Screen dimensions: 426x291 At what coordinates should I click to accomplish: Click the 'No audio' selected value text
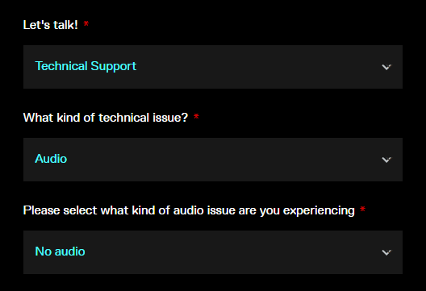[60, 252]
